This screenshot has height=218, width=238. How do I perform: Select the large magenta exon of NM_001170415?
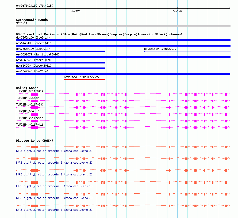[x=34, y=121]
